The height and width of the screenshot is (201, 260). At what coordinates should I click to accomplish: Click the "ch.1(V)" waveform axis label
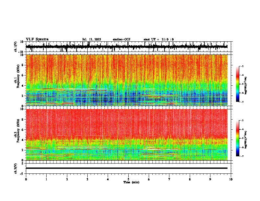pos(16,47)
